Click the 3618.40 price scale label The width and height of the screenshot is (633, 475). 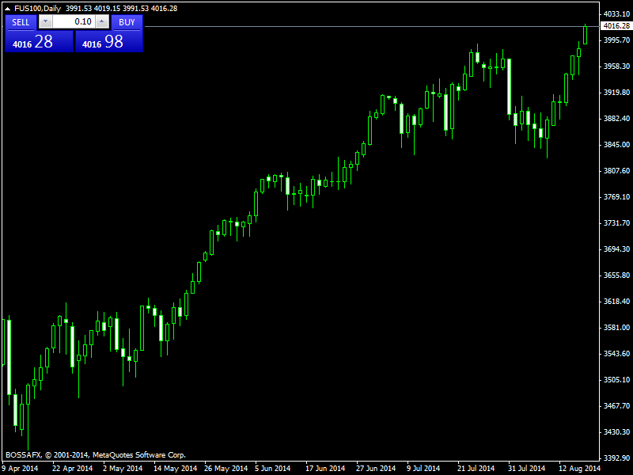tap(616, 302)
